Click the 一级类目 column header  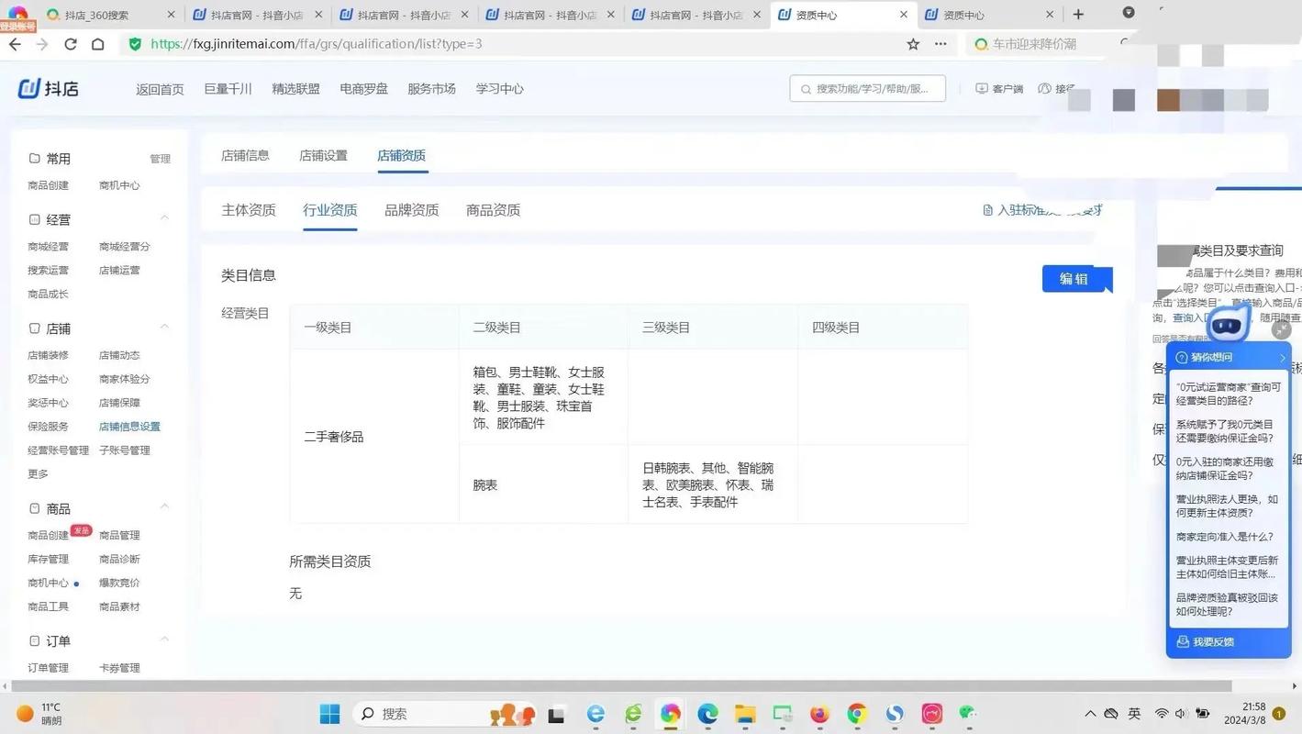click(x=374, y=328)
